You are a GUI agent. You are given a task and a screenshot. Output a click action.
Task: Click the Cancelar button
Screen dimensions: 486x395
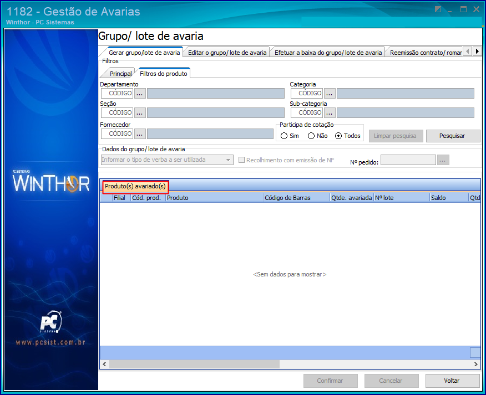(391, 381)
